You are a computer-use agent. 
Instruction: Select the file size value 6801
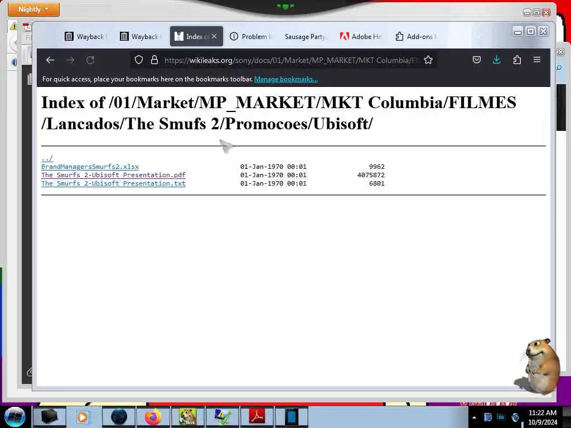377,183
